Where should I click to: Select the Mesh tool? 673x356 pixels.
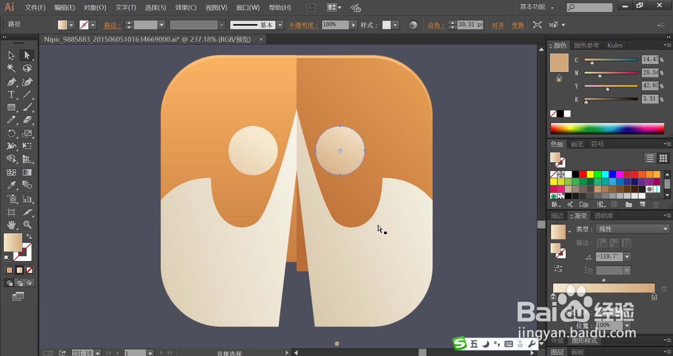click(x=11, y=172)
